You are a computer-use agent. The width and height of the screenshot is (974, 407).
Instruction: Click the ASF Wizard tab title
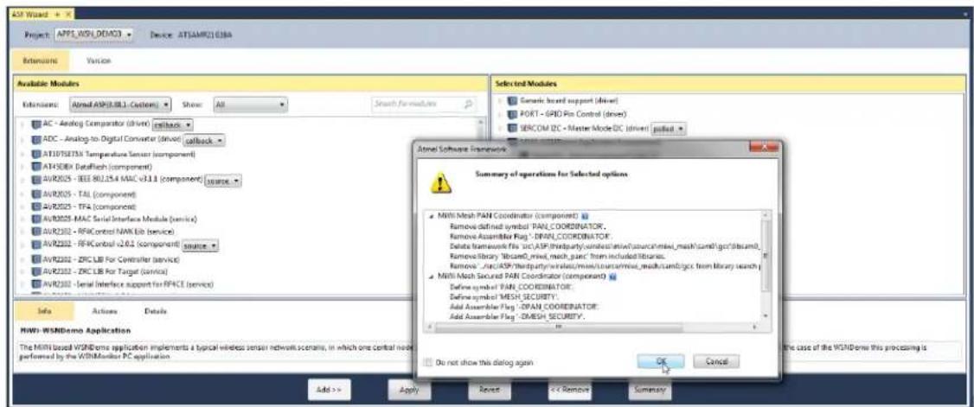point(30,13)
